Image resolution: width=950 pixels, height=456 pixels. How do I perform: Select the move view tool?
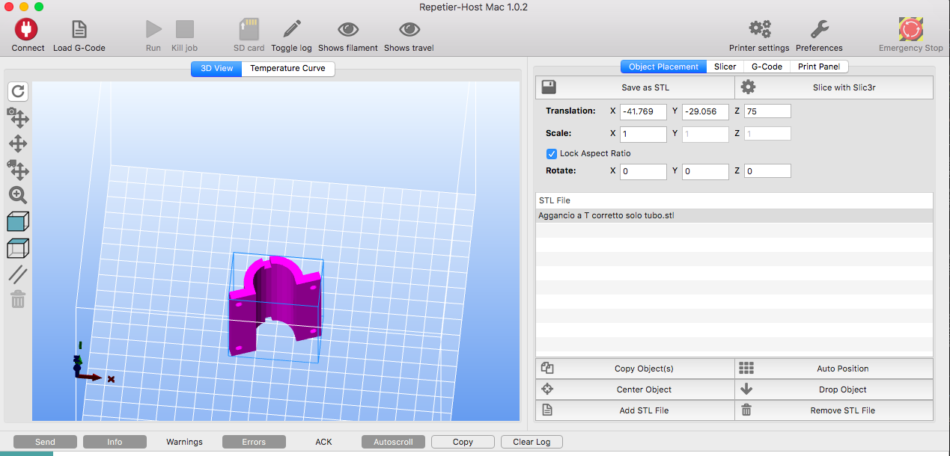pos(18,144)
